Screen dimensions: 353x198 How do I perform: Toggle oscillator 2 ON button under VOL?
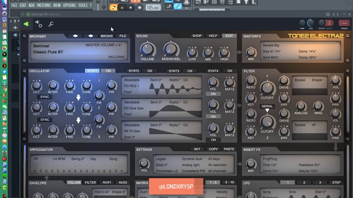[213, 117]
